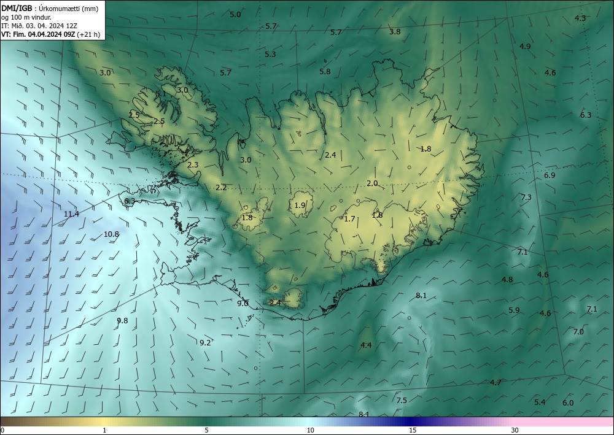Click the 2.2 value in west Iceland
Viewport: 614px width, 435px height.
221,187
